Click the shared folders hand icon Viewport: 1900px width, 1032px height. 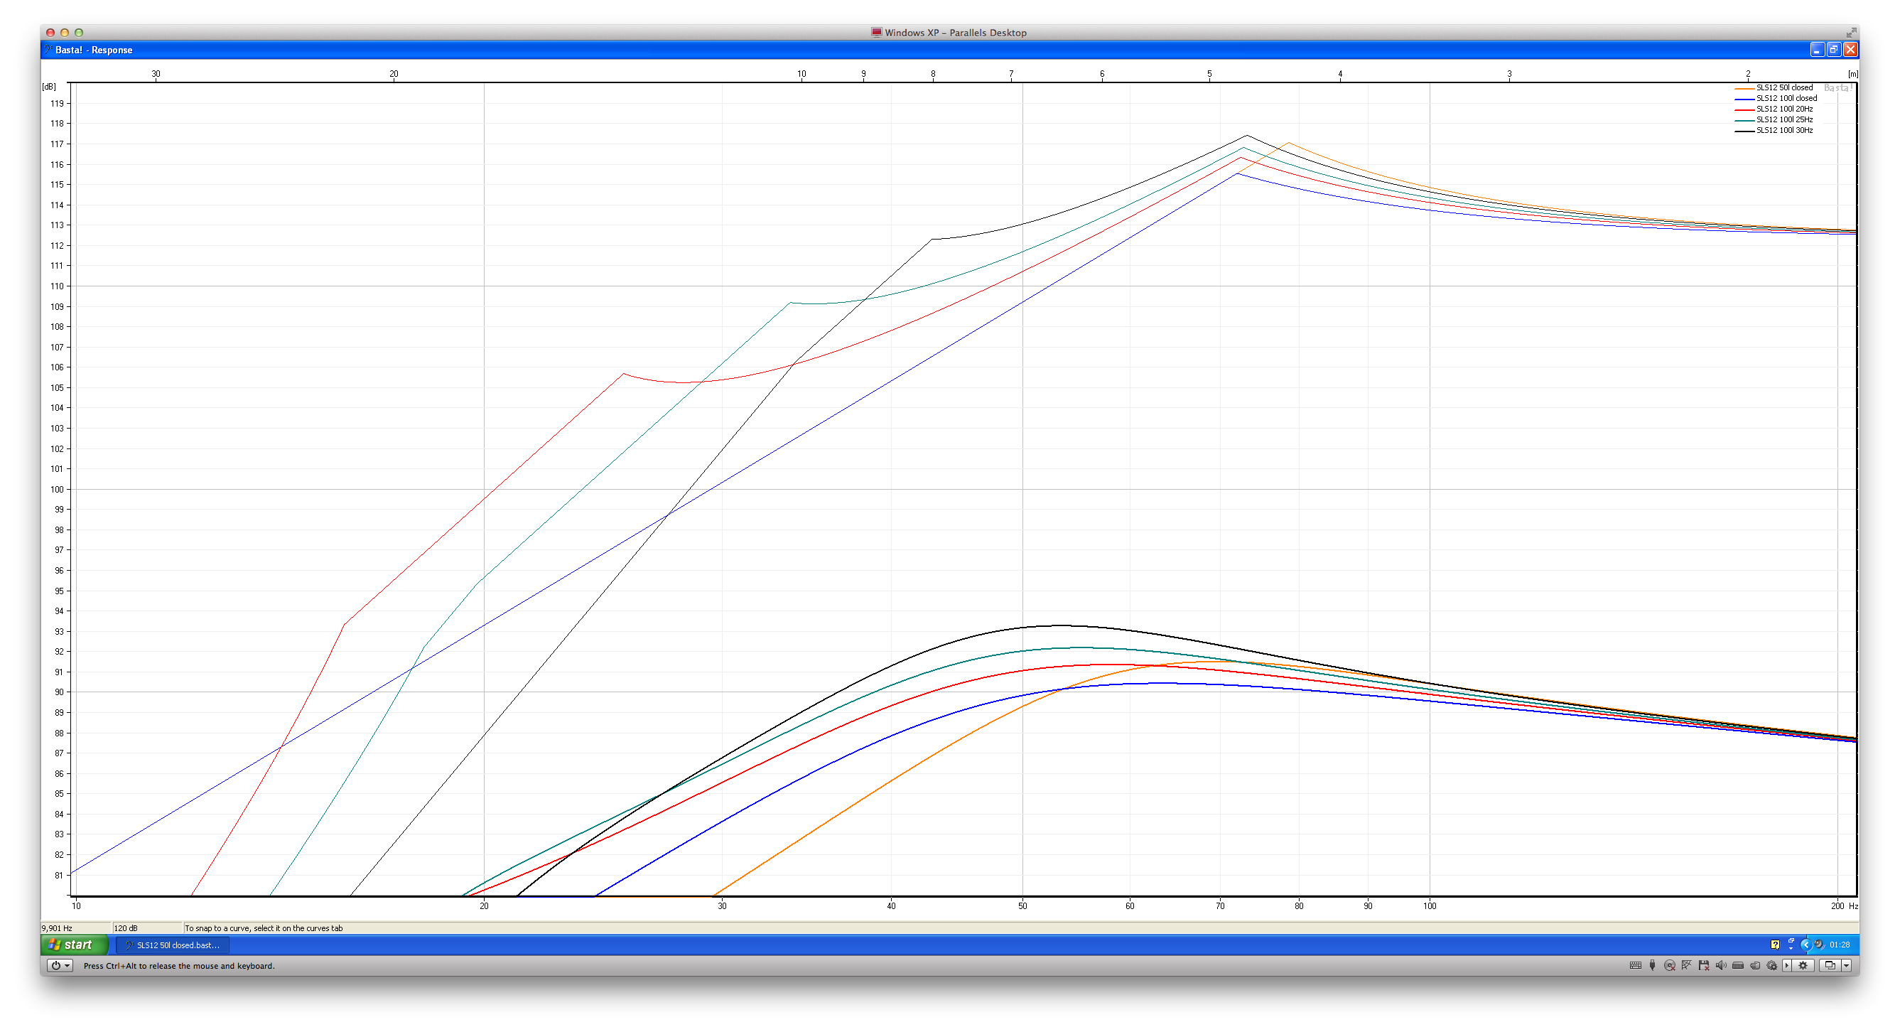click(x=1756, y=965)
